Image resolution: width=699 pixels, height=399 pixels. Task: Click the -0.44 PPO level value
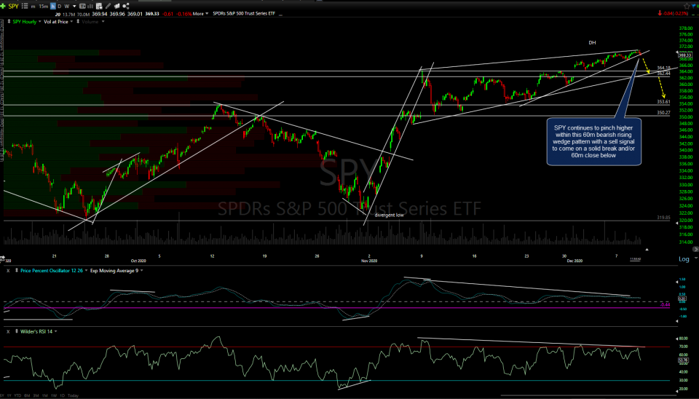(665, 305)
